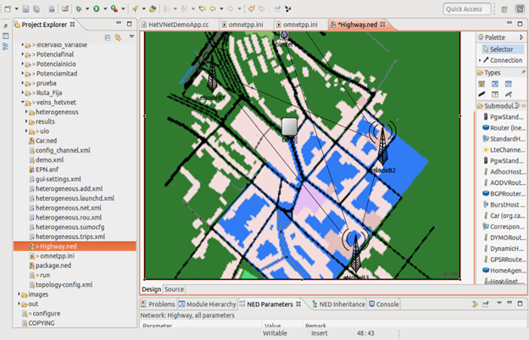The width and height of the screenshot is (529, 340).
Task: Open the Project Explorer view menu triangle
Action: tap(131, 36)
